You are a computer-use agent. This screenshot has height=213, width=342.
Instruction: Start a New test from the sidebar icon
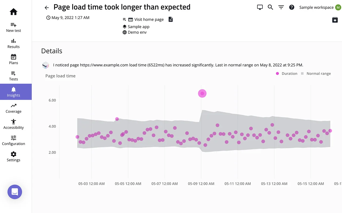13,25
